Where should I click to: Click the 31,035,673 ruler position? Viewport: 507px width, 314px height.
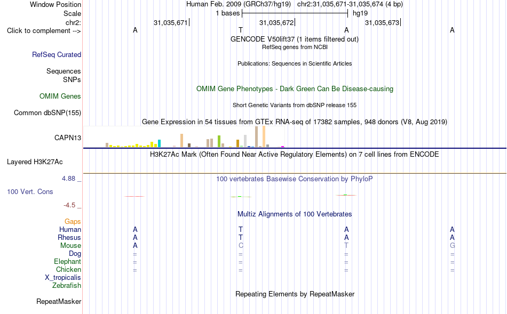[382, 22]
